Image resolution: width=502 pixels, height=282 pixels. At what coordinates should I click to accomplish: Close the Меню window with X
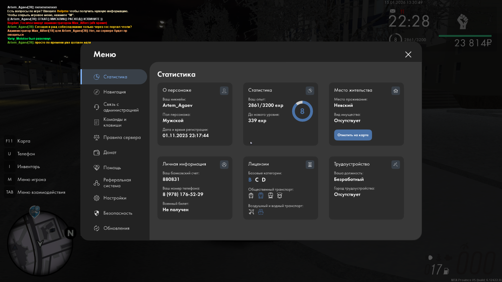pos(408,54)
